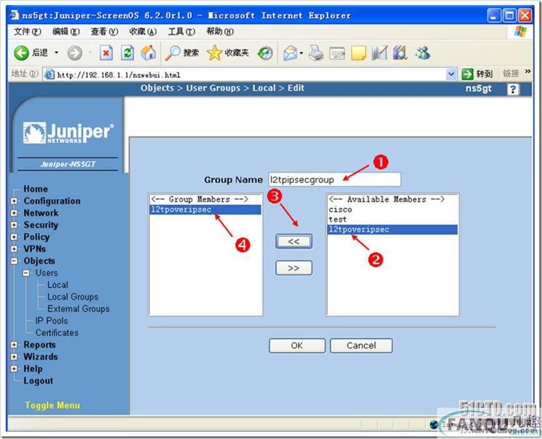
Task: Open the Mail button dropdown arrow
Action: pyautogui.click(x=302, y=53)
